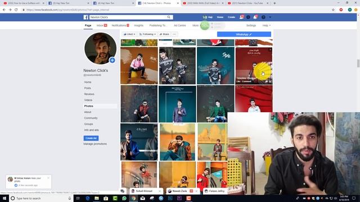Bookmark the page with the star icon
This screenshot has height=202, width=360.
click(x=333, y=10)
